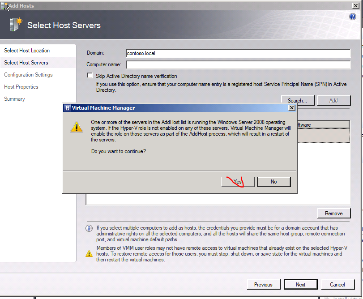Click the blue information icon near the bottom
Viewport: 363px width, 299px height.
89,228
